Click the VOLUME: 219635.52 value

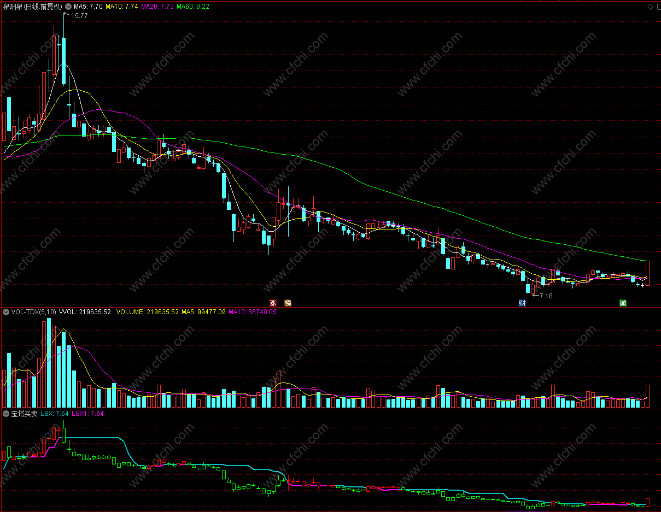point(147,312)
